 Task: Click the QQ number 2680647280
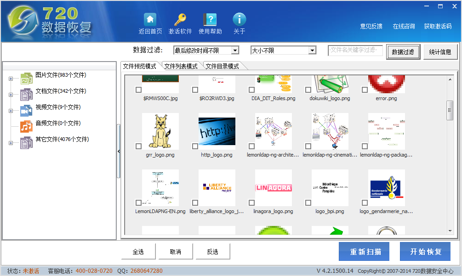pos(147,271)
